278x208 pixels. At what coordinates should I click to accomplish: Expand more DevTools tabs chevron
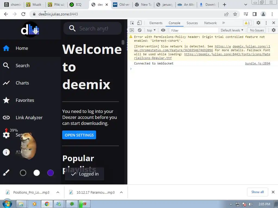(223, 23)
